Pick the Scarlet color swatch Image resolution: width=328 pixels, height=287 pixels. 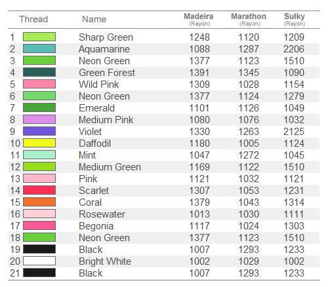(39, 190)
